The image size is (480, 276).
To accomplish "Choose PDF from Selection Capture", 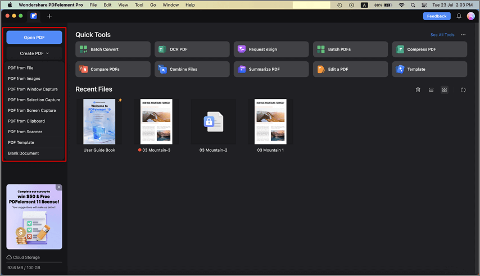I will coord(34,99).
